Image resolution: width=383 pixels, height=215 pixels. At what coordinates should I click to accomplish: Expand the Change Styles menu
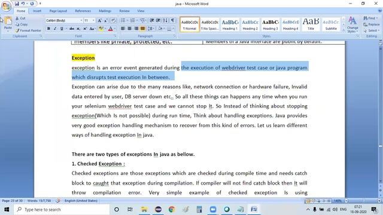pos(352,24)
